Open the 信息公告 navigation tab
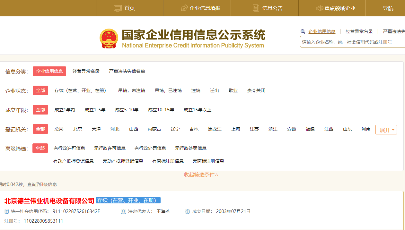Viewport: 405px width, 230px height. click(265, 8)
